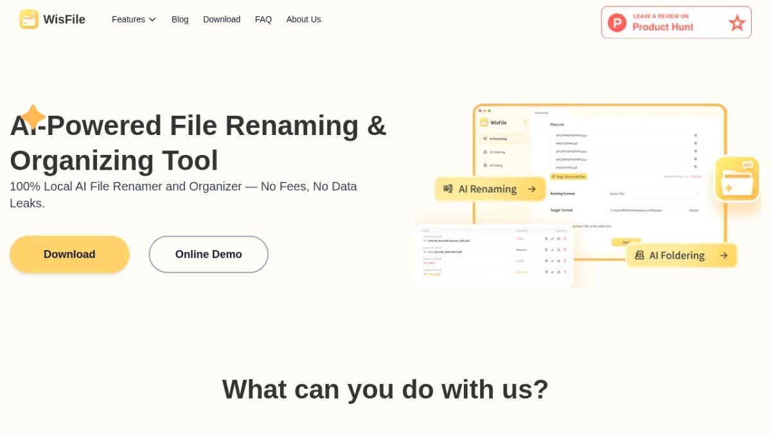Click the Product Hunt review badge
Image resolution: width=771 pixels, height=434 pixels.
click(x=676, y=23)
